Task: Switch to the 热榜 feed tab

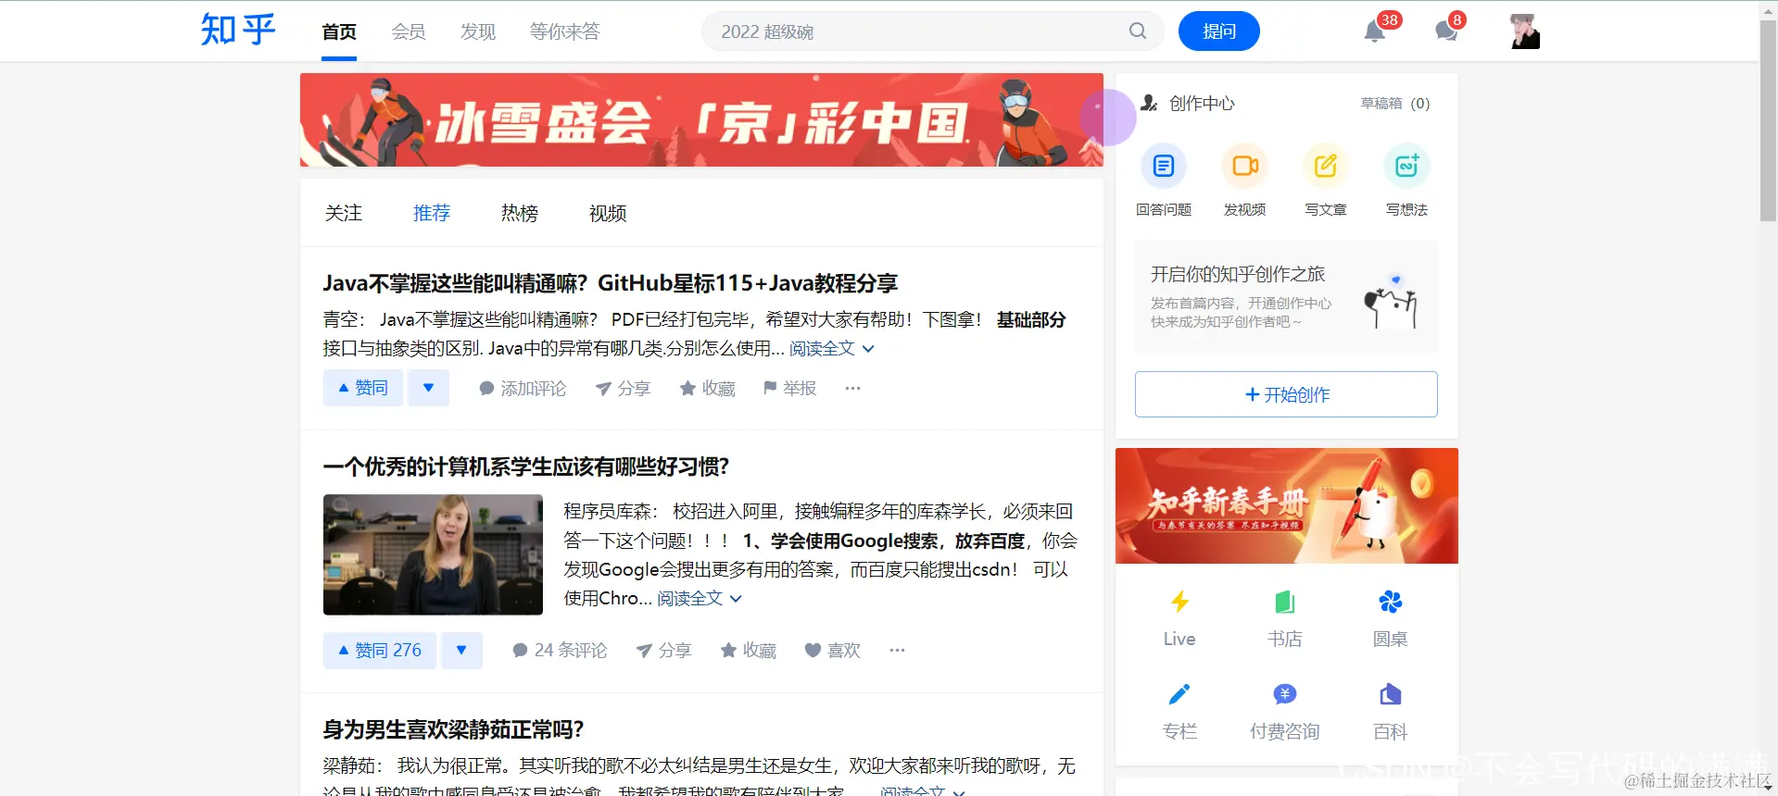Action: click(x=520, y=214)
